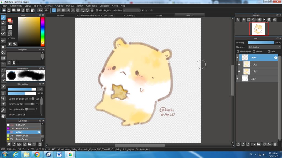This screenshot has width=282, height=158.
Task: Select the Lớp3 layer row
Action: tap(257, 78)
